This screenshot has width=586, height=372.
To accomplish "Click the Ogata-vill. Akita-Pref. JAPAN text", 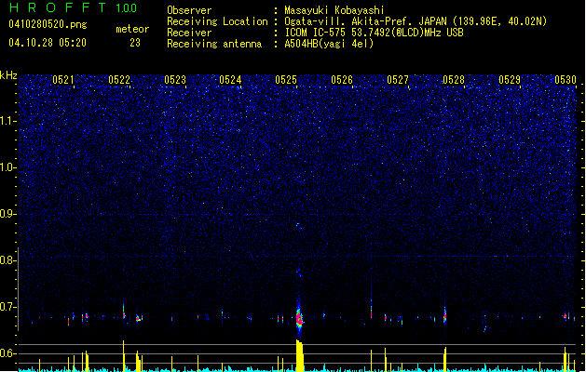I will coord(365,21).
